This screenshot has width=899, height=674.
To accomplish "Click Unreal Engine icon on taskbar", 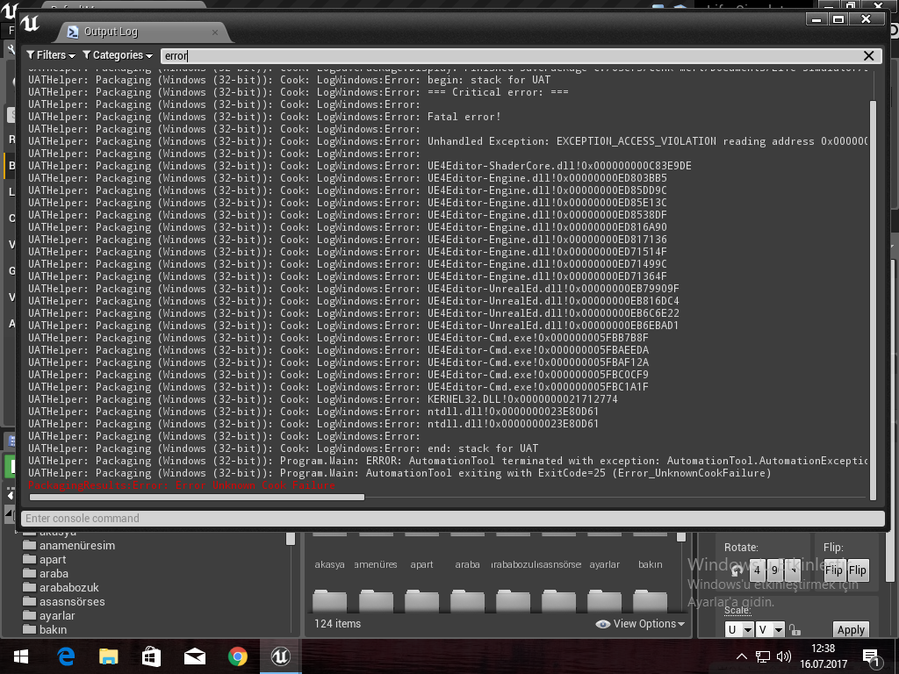I will tap(280, 656).
